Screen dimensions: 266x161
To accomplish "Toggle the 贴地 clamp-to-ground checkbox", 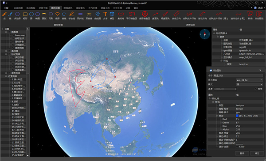I will click(256, 89).
